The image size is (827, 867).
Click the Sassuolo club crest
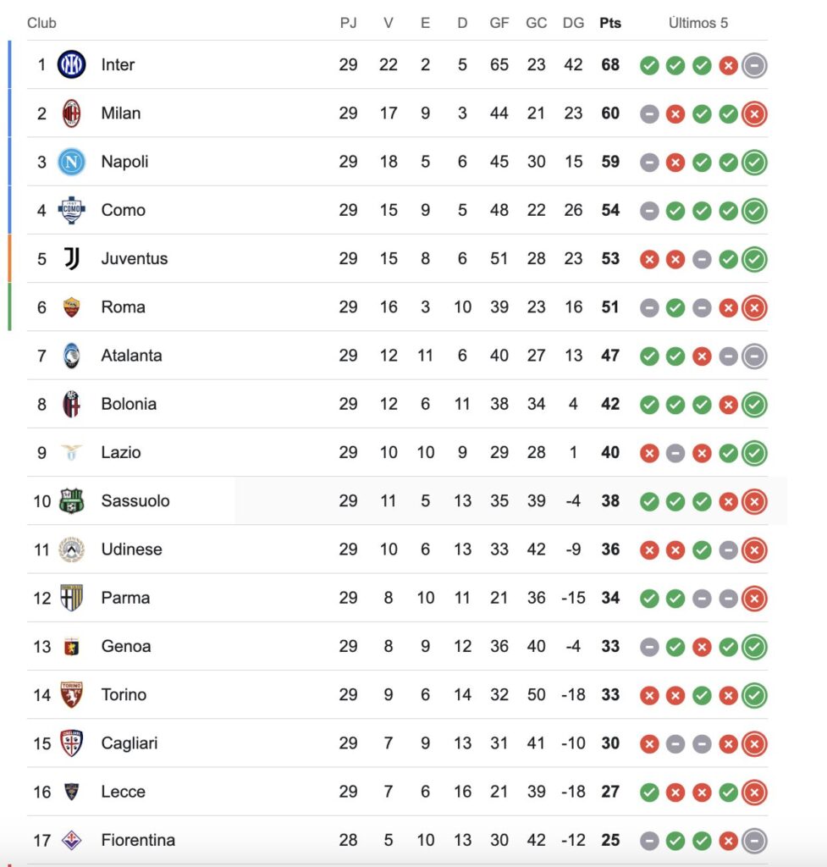71,501
